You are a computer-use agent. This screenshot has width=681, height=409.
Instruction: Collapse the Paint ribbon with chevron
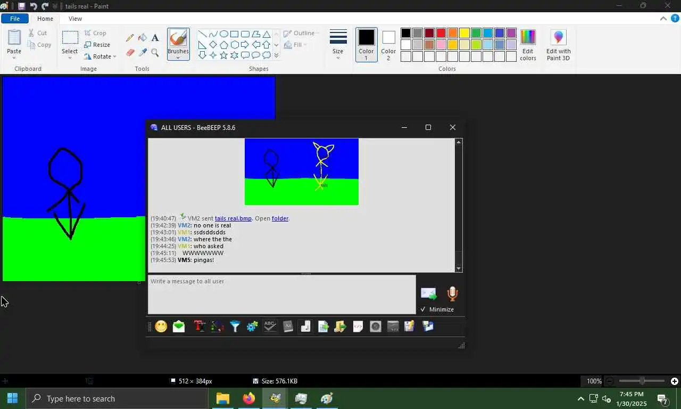663,19
